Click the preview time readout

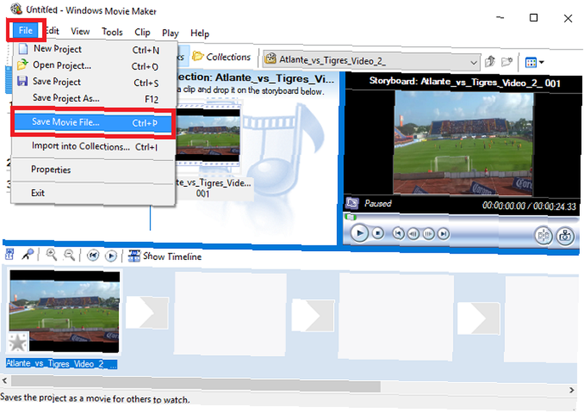tap(529, 206)
